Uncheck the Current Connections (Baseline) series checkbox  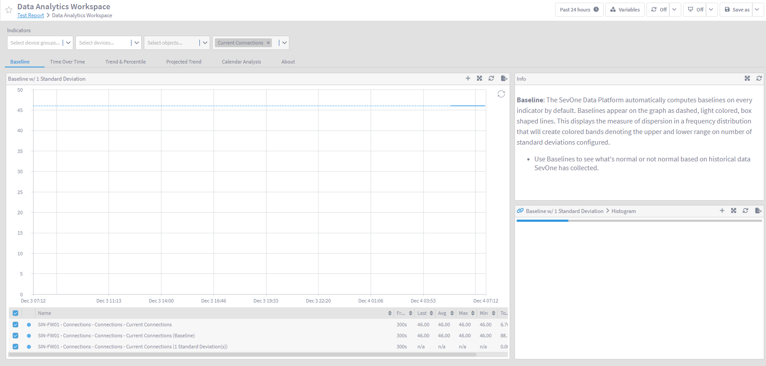15,336
